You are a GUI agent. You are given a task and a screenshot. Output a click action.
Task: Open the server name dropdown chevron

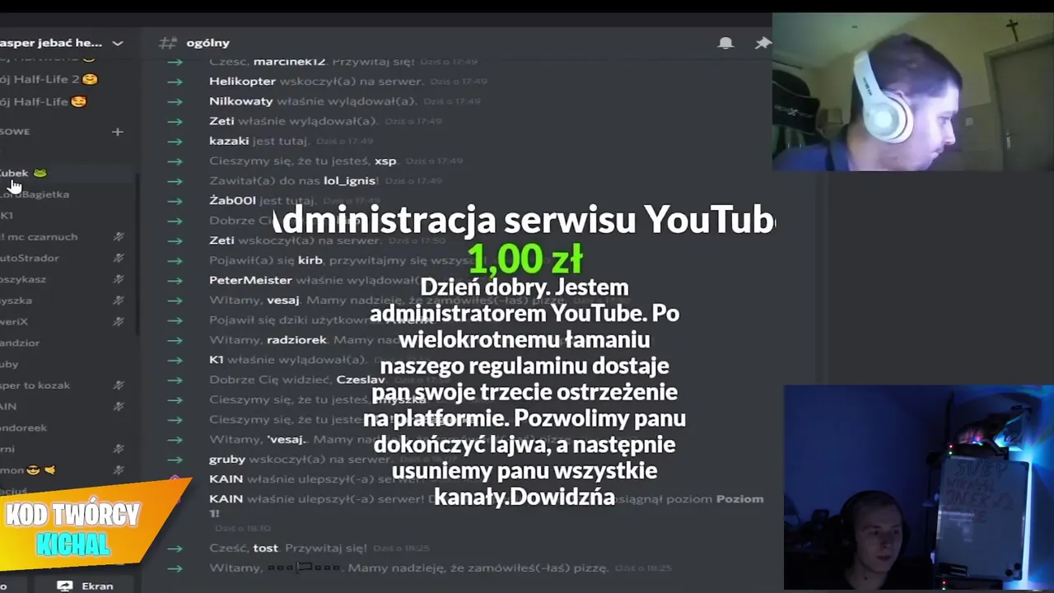point(118,43)
